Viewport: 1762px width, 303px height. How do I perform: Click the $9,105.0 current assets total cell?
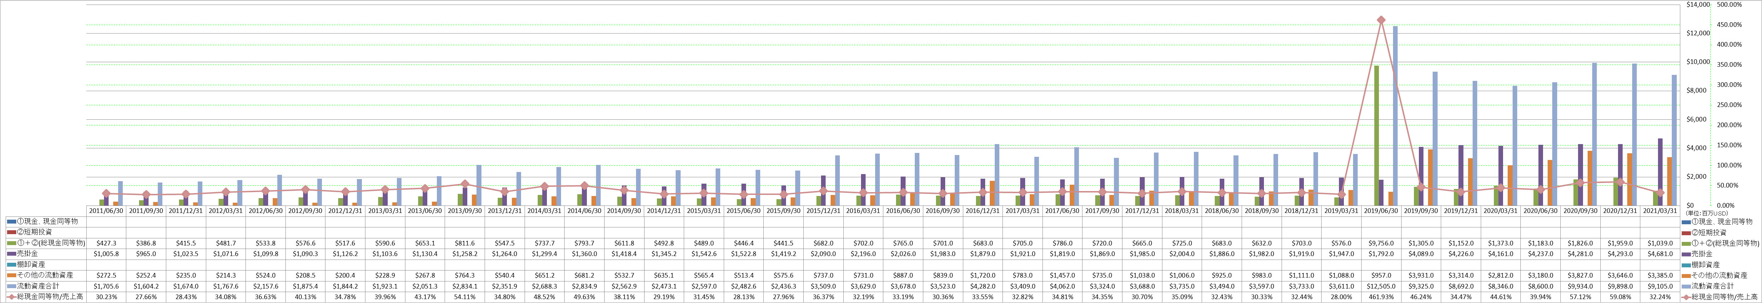pyautogui.click(x=1661, y=287)
